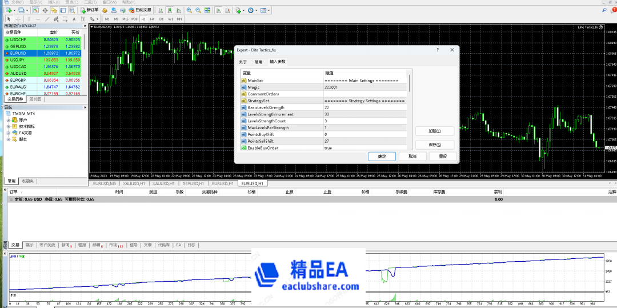Switch timeframe to M15

125,19
